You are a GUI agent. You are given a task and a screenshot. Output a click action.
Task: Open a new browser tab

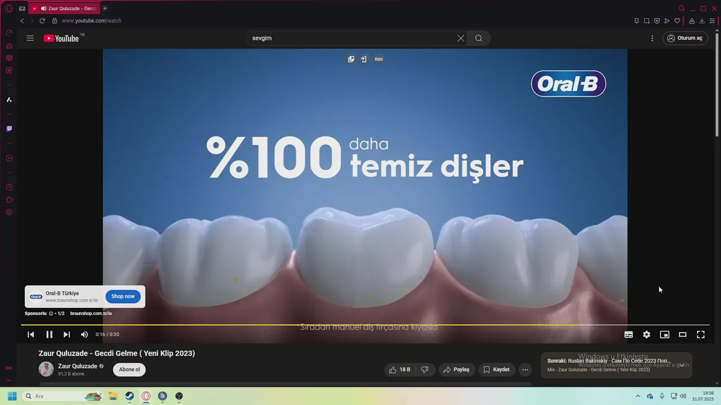point(105,8)
